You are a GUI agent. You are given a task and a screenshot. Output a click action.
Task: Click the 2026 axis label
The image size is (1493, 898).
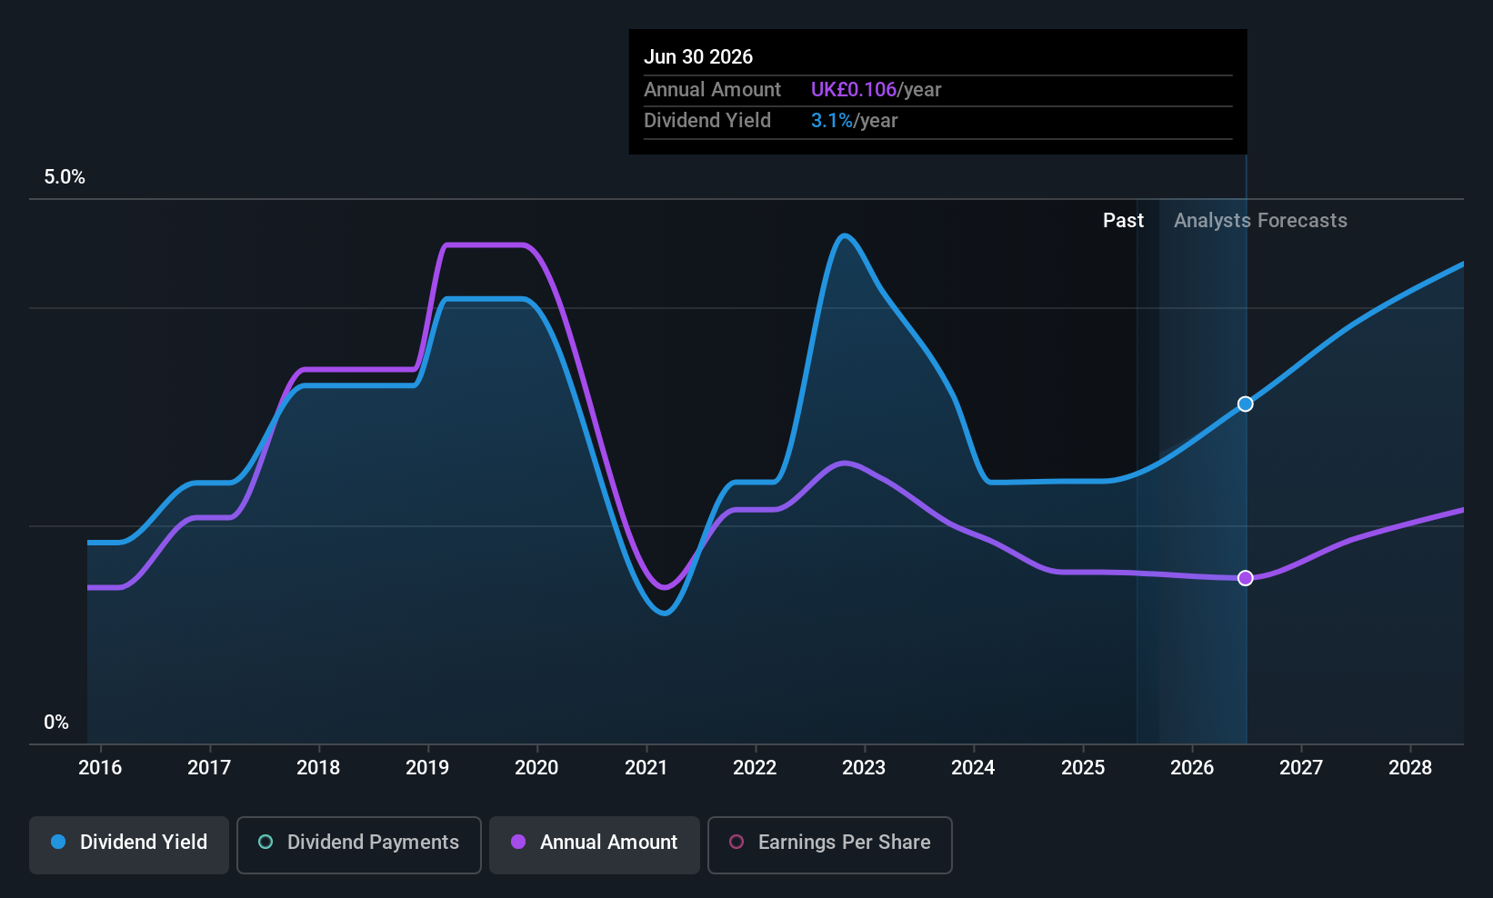coord(1192,767)
